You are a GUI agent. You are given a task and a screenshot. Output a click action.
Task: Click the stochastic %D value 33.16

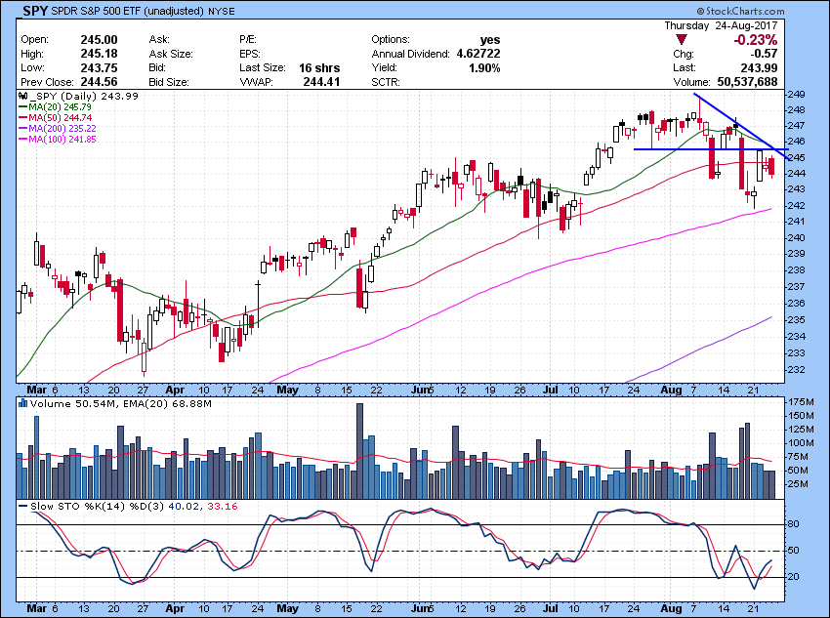(223, 507)
